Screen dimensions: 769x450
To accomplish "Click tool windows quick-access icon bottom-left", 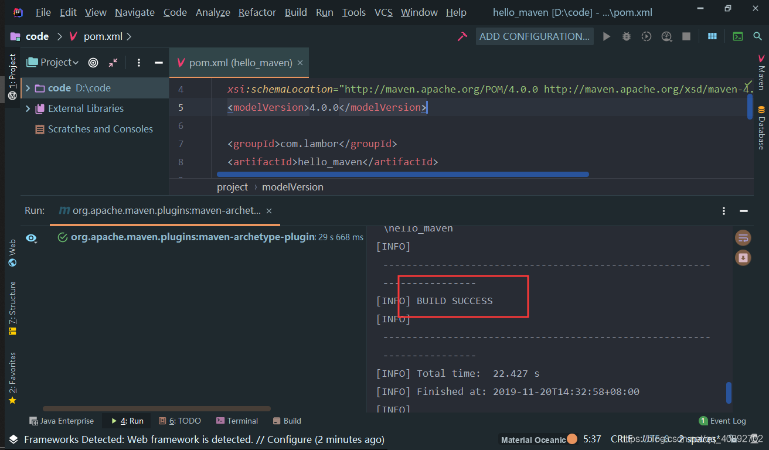I will (12, 439).
